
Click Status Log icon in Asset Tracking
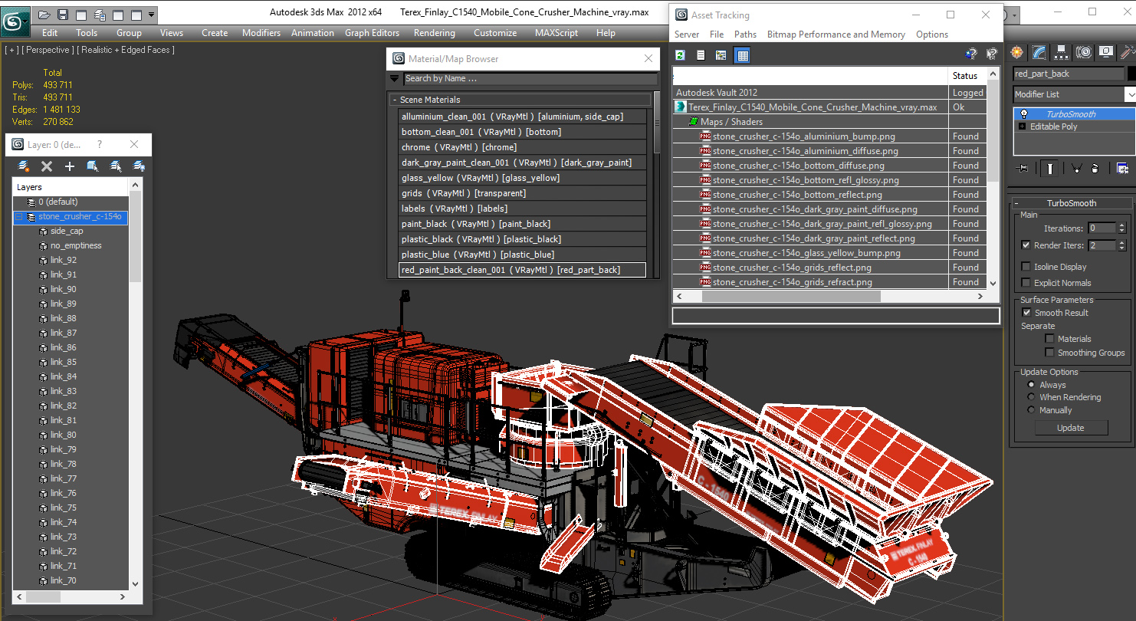pos(701,54)
